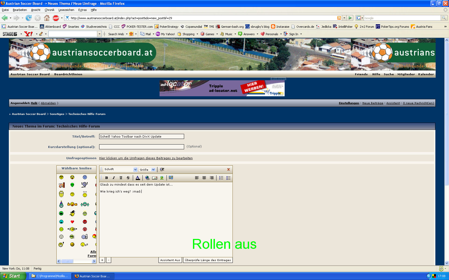Screen dimensions: 449x280
Task: Expand the Personals toolbar dropdown arrow
Action: tap(281, 34)
